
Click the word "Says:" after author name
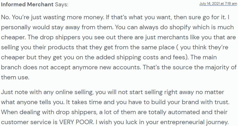pyautogui.click(x=62, y=4)
